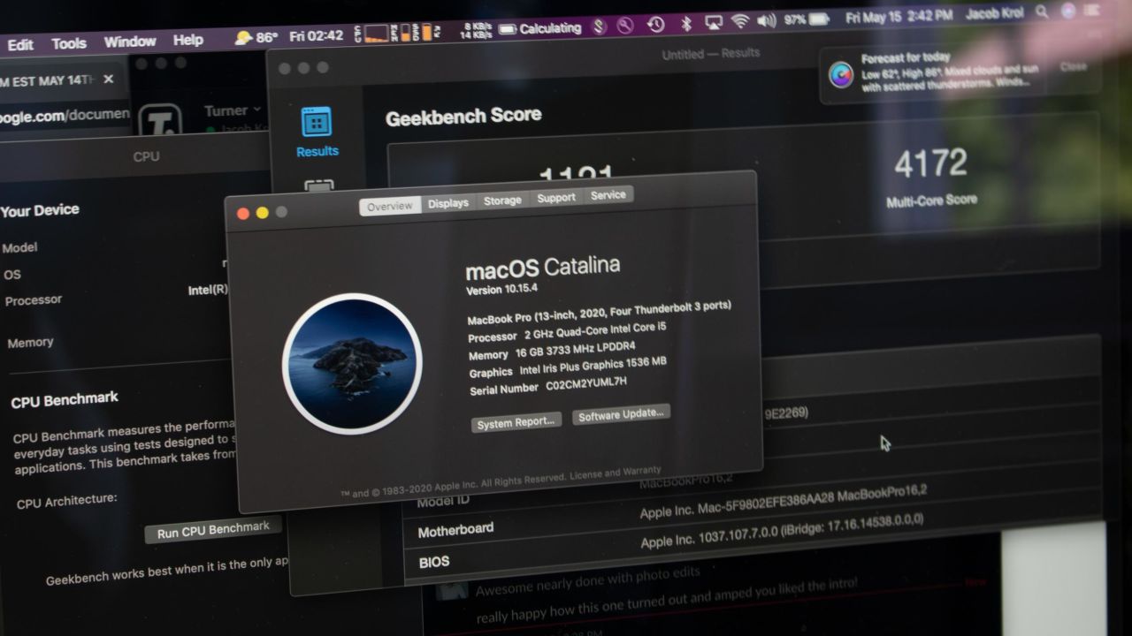Open the Bluetooth menu
Viewport: 1132px width, 636px height.
[685, 23]
